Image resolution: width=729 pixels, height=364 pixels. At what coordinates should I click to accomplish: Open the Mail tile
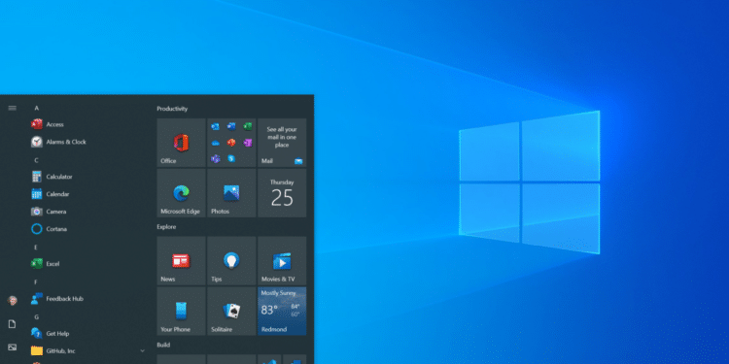tap(282, 143)
